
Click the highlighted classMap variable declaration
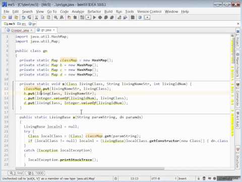[x=69, y=60]
